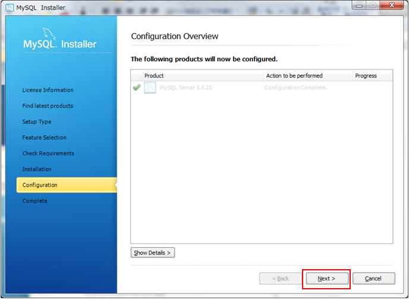
Task: Proceed with the Next button
Action: 327,279
